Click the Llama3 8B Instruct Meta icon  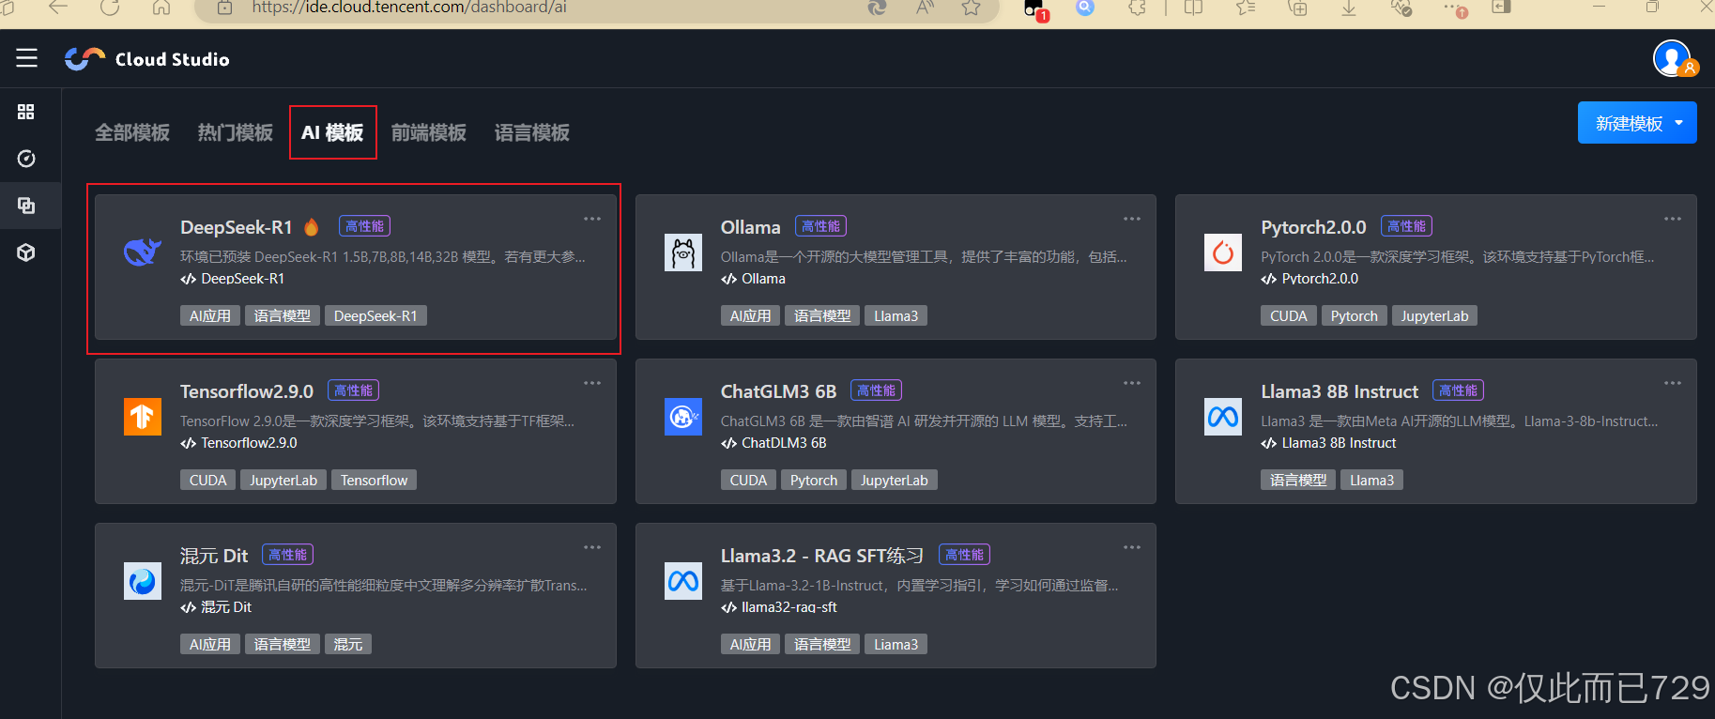point(1223,417)
